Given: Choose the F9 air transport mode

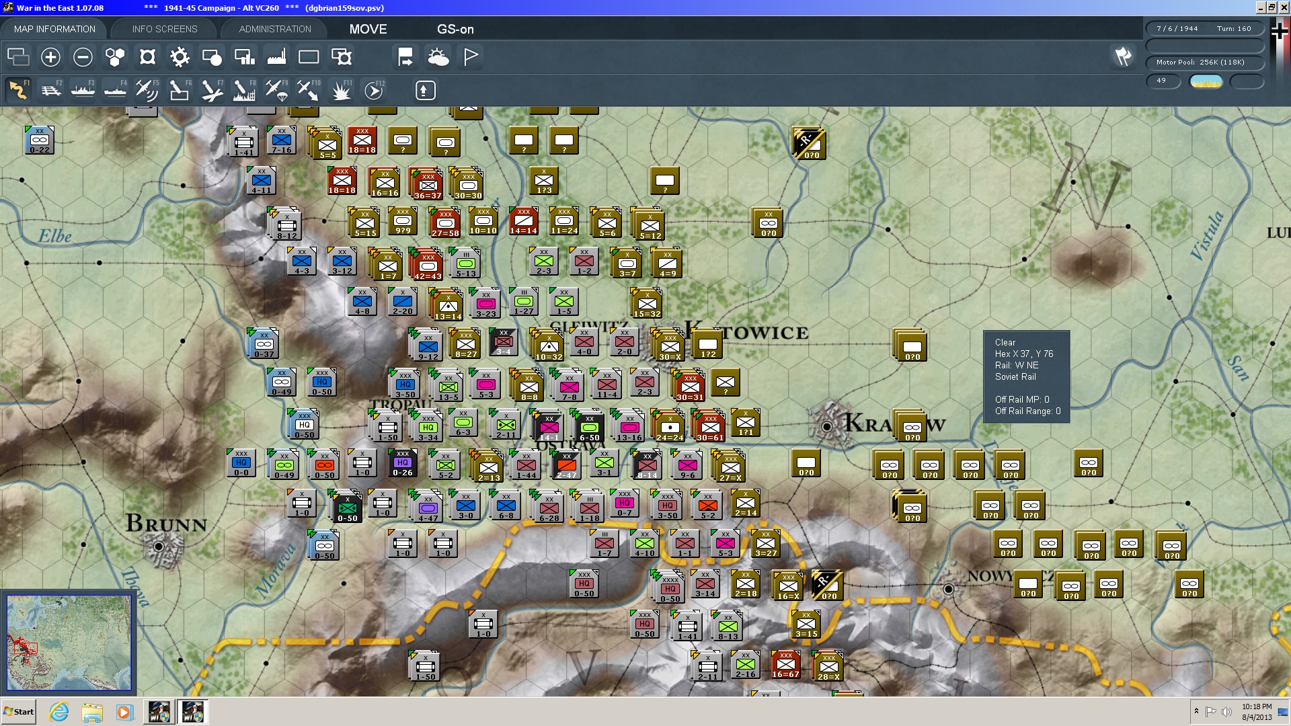Looking at the screenshot, I should (276, 90).
